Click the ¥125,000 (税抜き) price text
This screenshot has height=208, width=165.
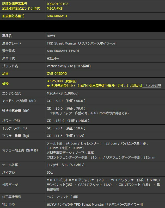[x=62, y=81]
